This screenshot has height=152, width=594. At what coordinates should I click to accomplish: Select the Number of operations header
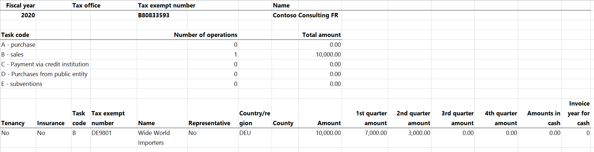205,35
